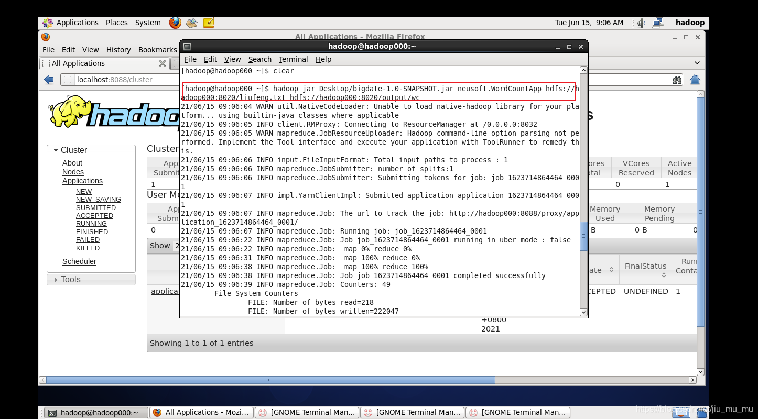
Task: Switch to the first GNOME Terminal Manual taskbar button
Action: coord(307,413)
